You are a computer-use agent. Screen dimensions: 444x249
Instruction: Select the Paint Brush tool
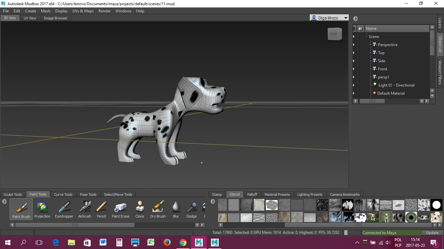pos(21,209)
